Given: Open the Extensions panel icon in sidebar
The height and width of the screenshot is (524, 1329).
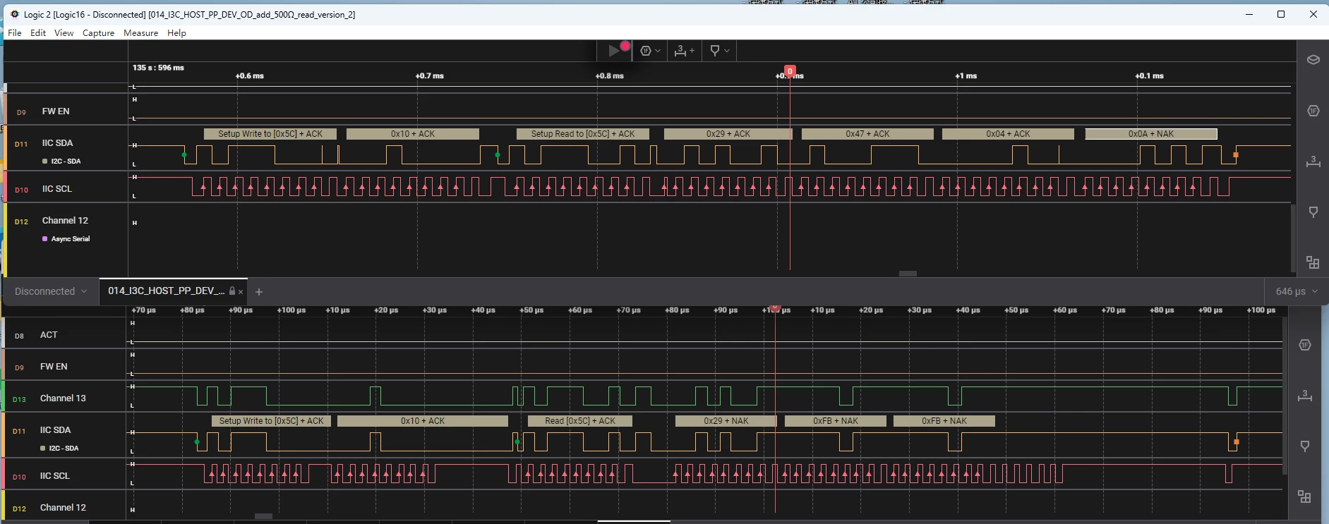Looking at the screenshot, I should click(x=1313, y=262).
